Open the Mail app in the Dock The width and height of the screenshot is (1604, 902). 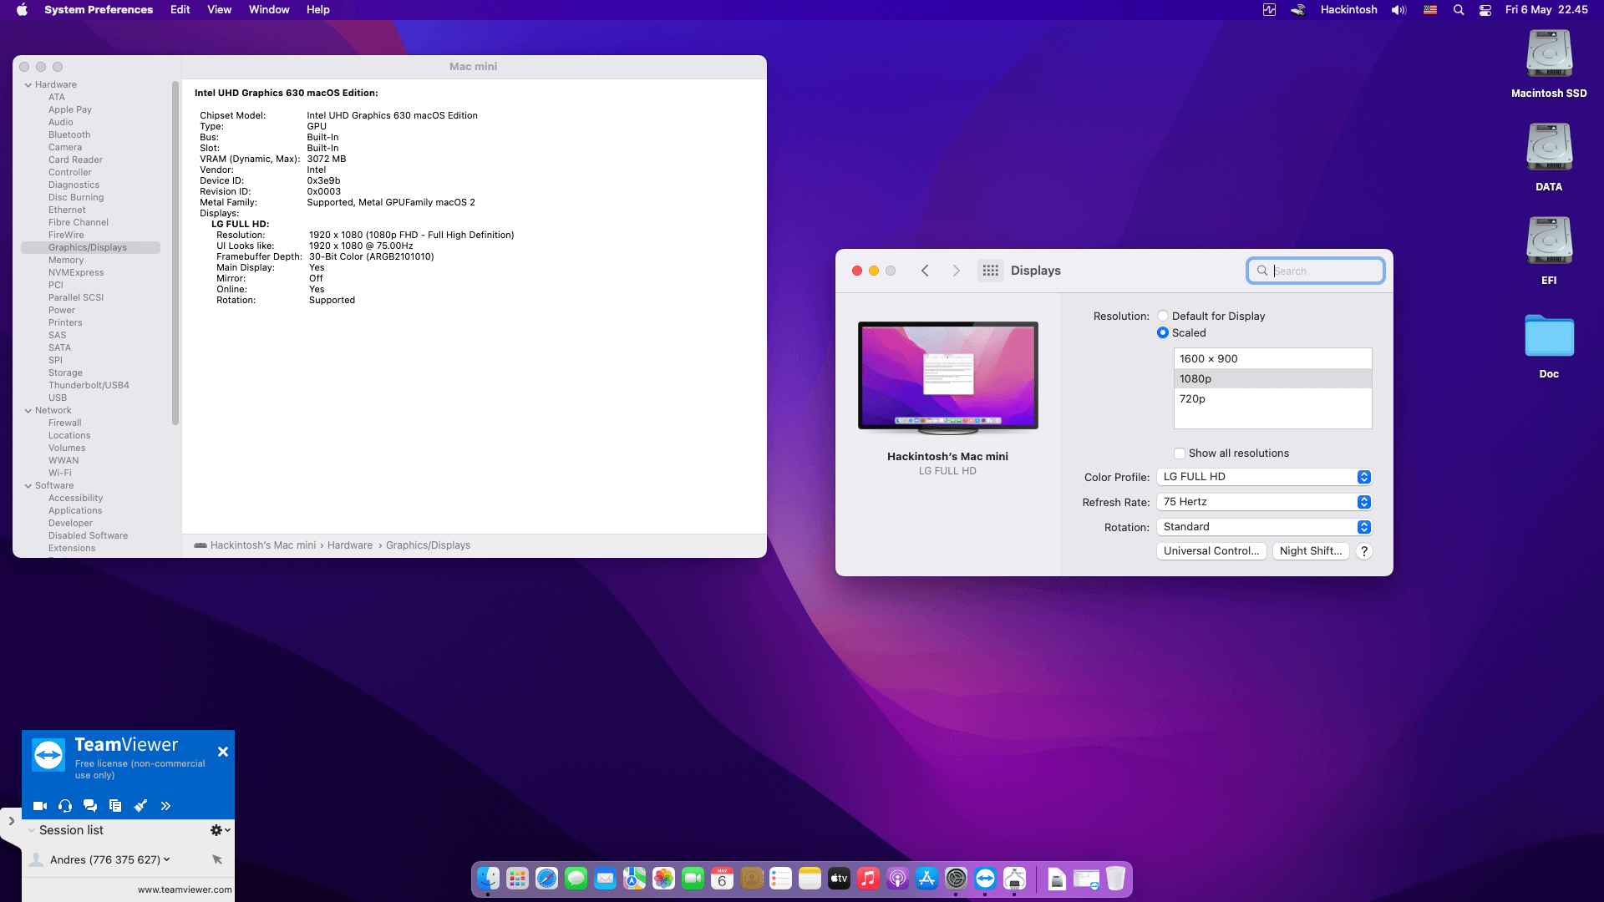click(x=605, y=879)
